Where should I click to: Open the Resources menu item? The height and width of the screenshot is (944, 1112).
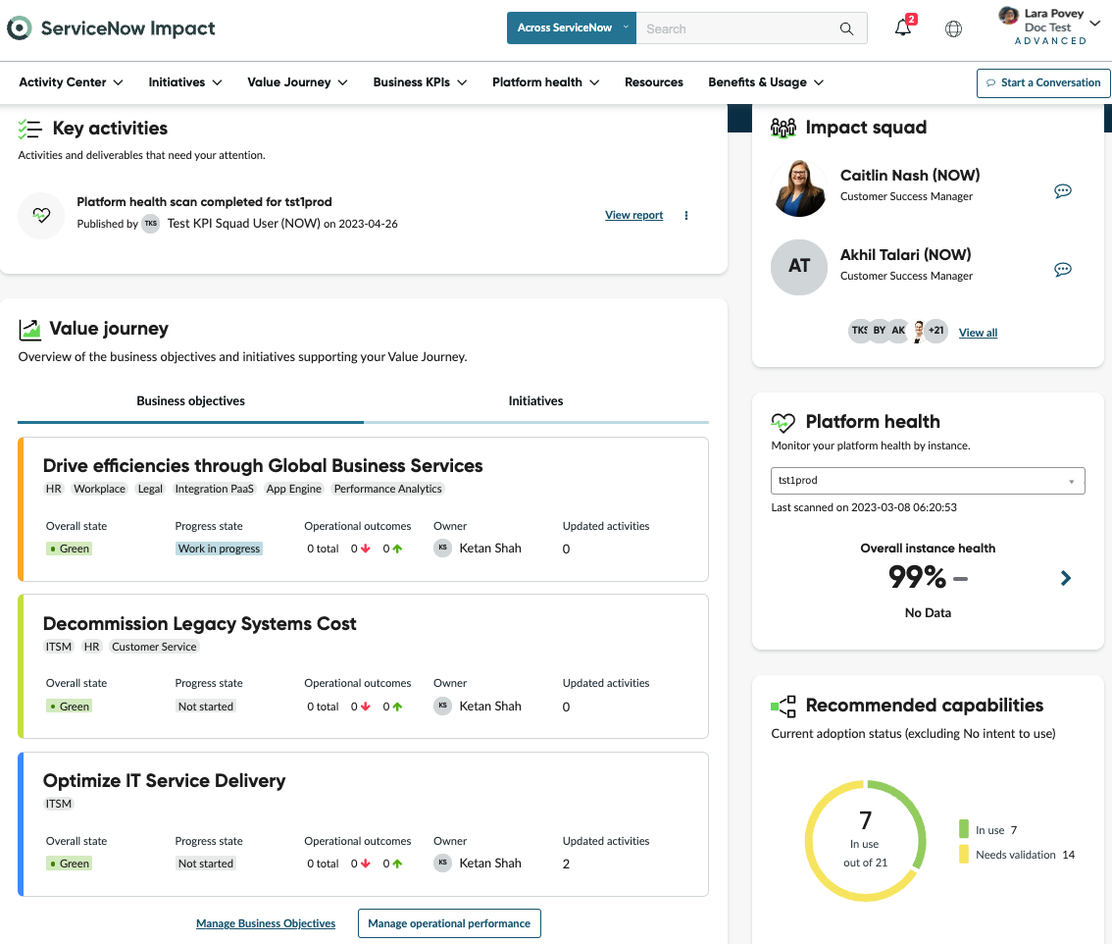pyautogui.click(x=653, y=82)
